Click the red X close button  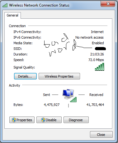click(x=108, y=4)
